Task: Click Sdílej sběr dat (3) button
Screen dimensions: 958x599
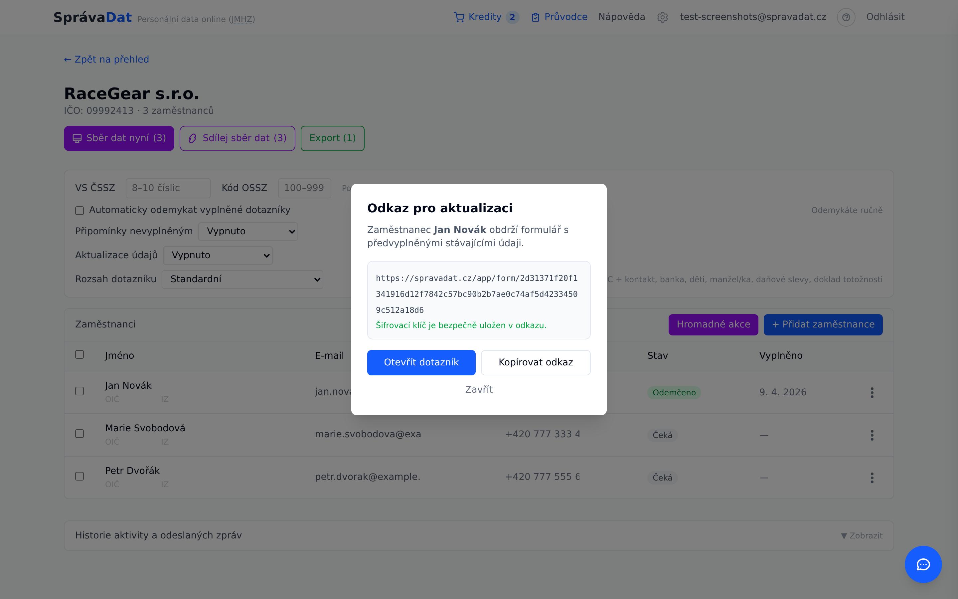Action: 237,138
